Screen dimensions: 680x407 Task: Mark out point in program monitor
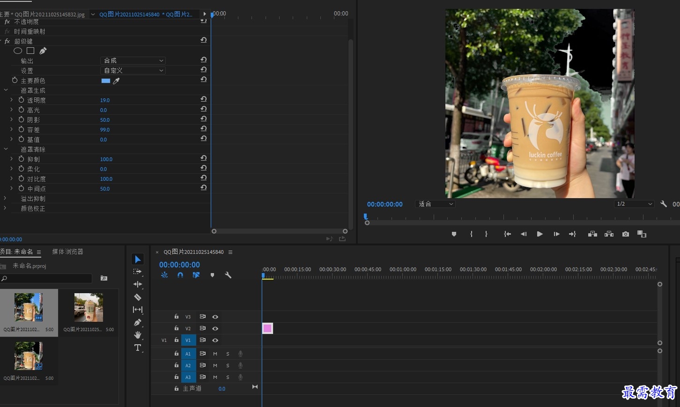[486, 234]
